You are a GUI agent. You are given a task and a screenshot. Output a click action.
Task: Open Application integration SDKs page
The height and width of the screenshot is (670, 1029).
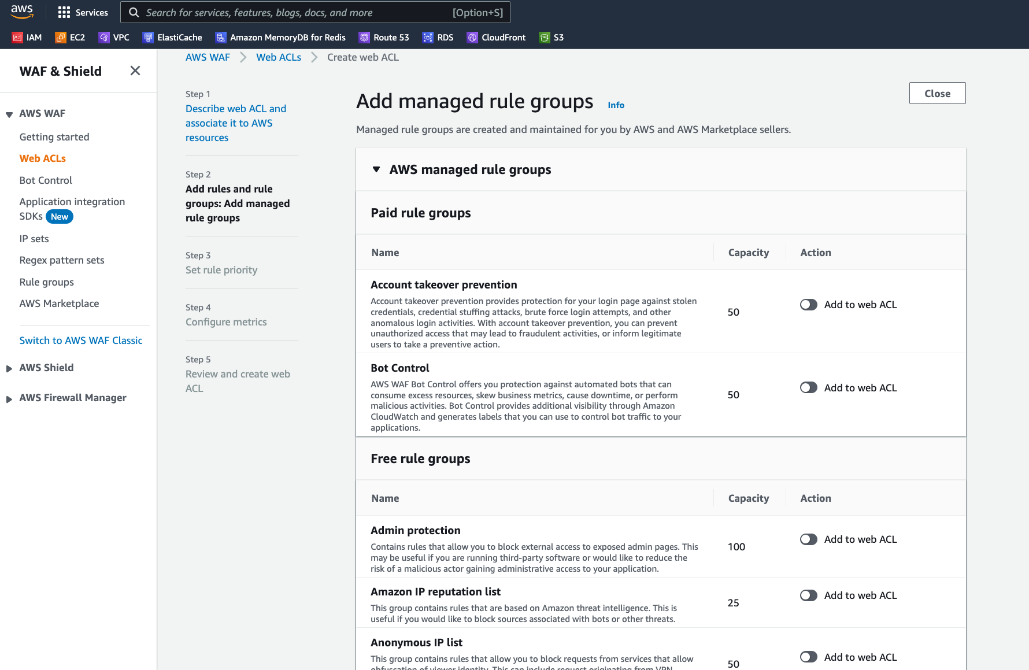[x=72, y=209]
